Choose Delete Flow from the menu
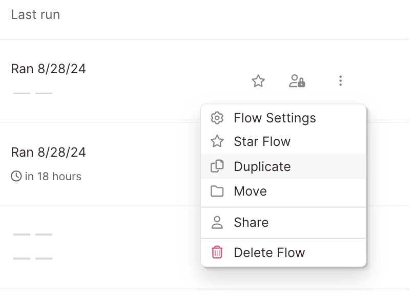 [x=269, y=252]
